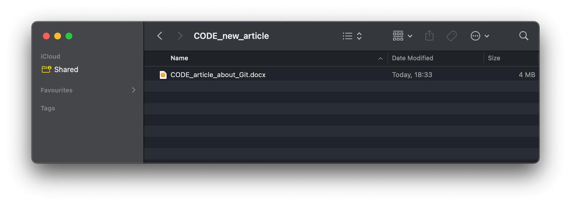The width and height of the screenshot is (571, 205).
Task: Click the search magnifier icon
Action: 524,36
